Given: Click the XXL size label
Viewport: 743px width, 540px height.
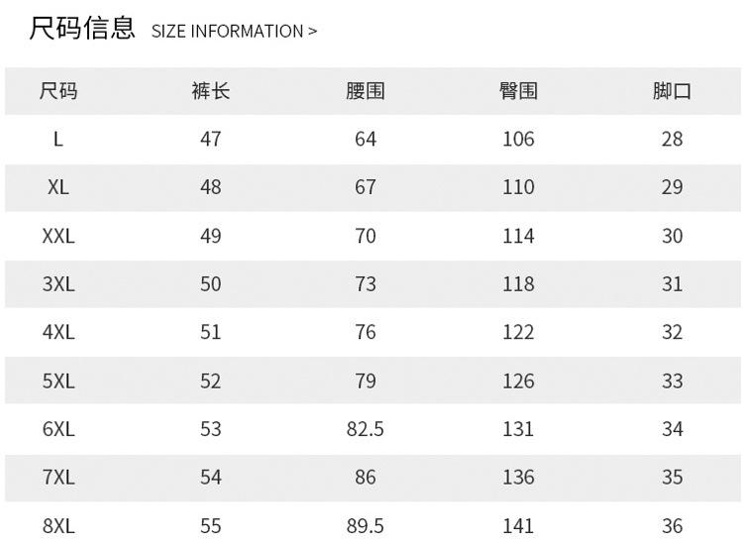Looking at the screenshot, I should click(58, 236).
